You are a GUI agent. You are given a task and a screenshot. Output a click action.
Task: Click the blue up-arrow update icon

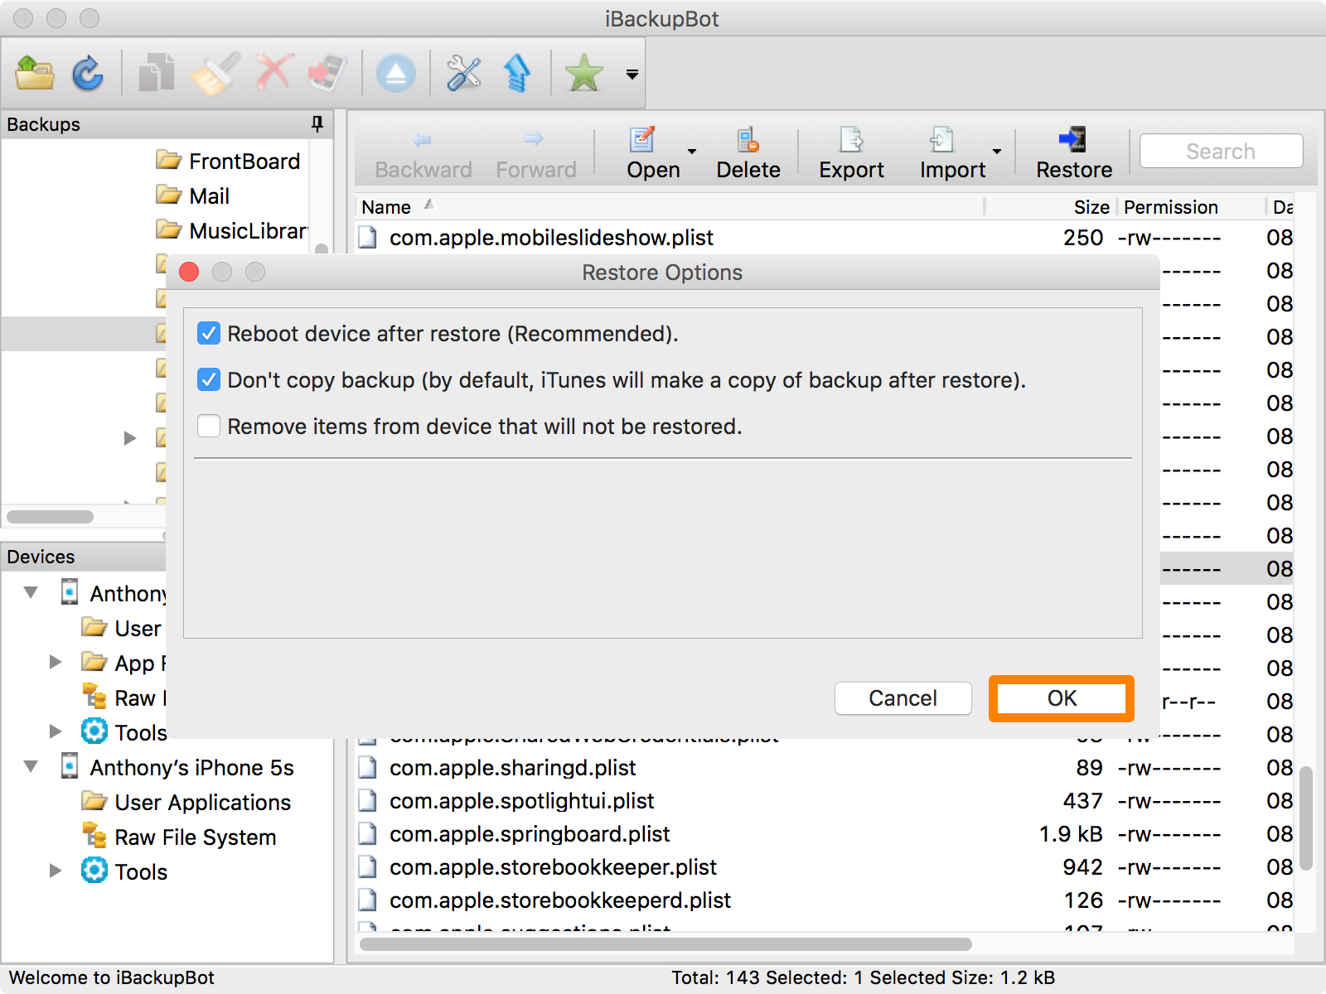pyautogui.click(x=517, y=74)
